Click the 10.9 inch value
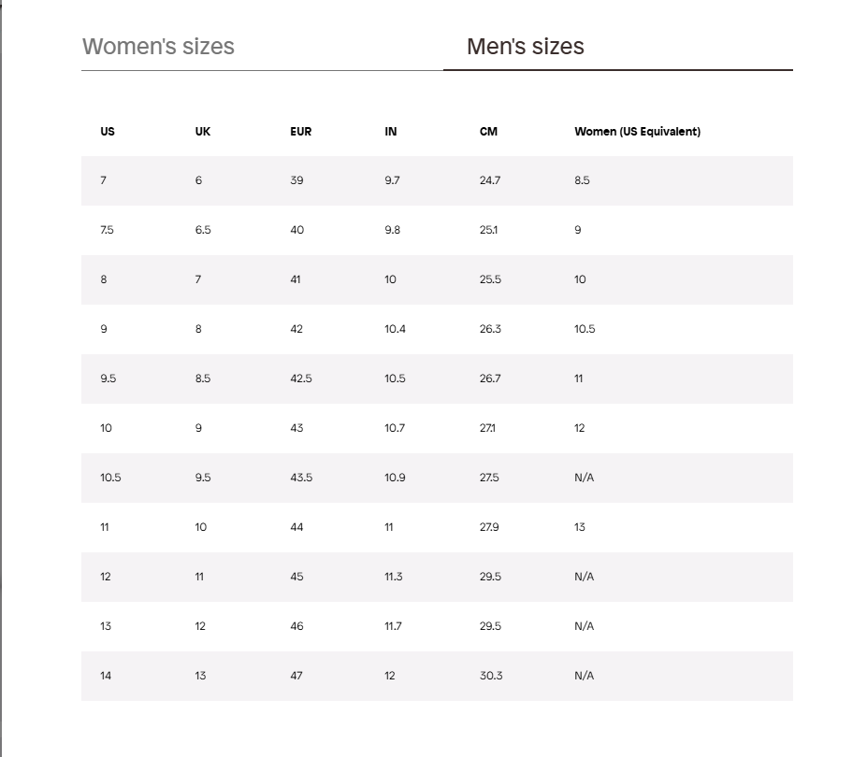 click(395, 478)
